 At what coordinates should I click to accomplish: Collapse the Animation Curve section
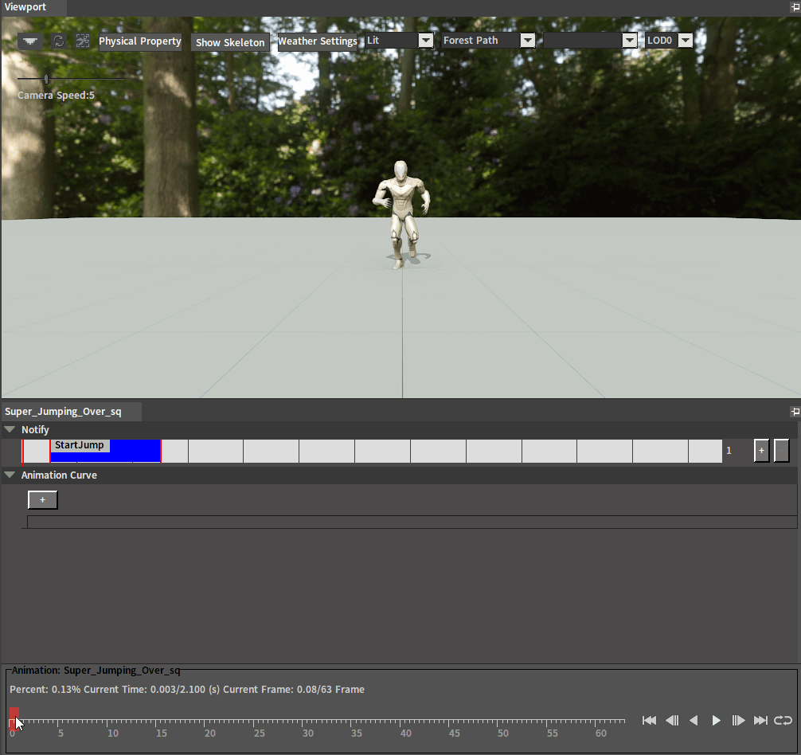[x=10, y=475]
